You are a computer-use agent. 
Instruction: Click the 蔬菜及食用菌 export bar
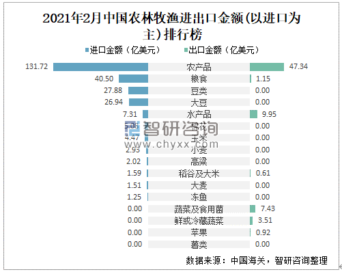[253, 208]
